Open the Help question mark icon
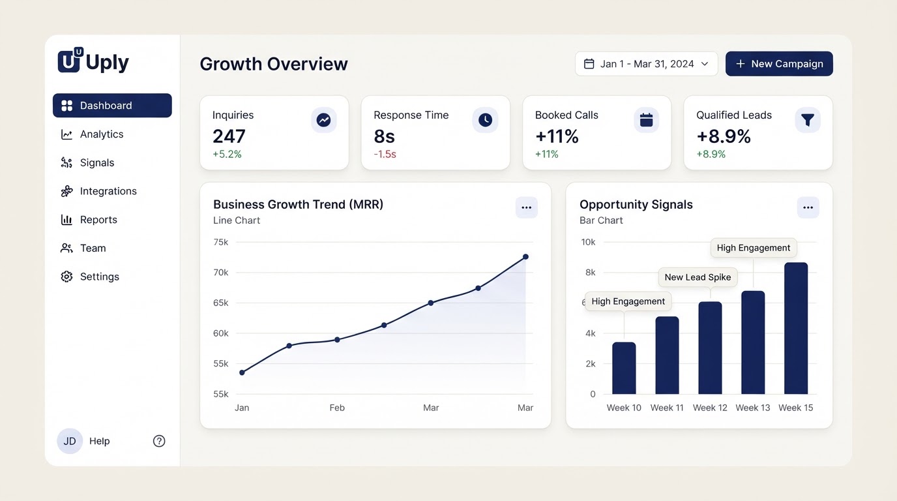 coord(159,441)
